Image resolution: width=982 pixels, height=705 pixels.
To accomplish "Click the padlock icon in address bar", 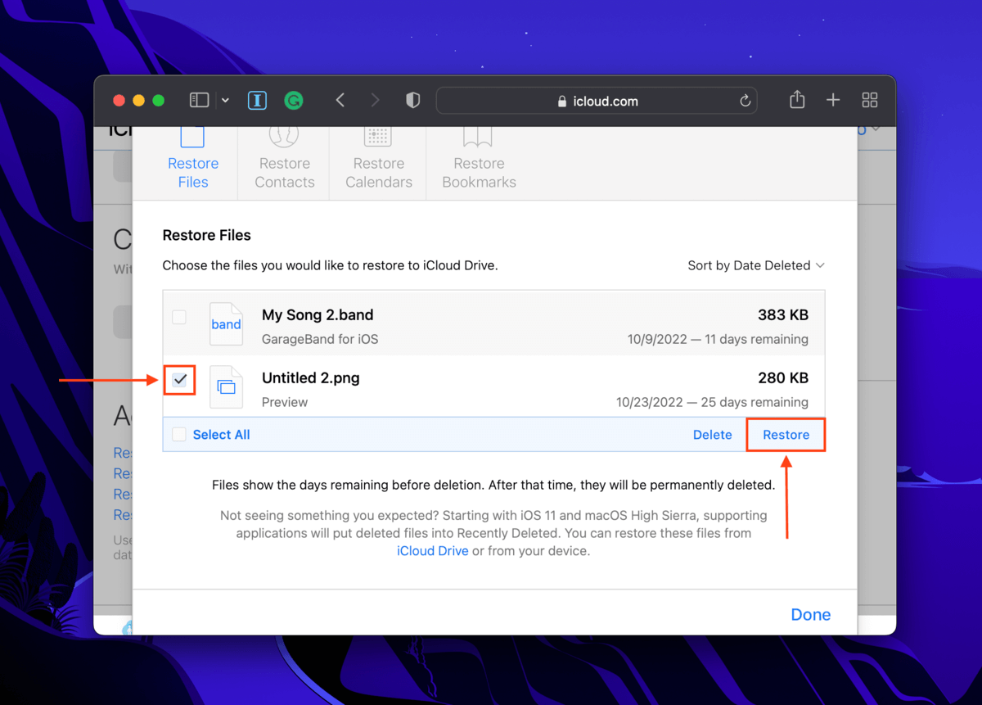I will pyautogui.click(x=561, y=102).
